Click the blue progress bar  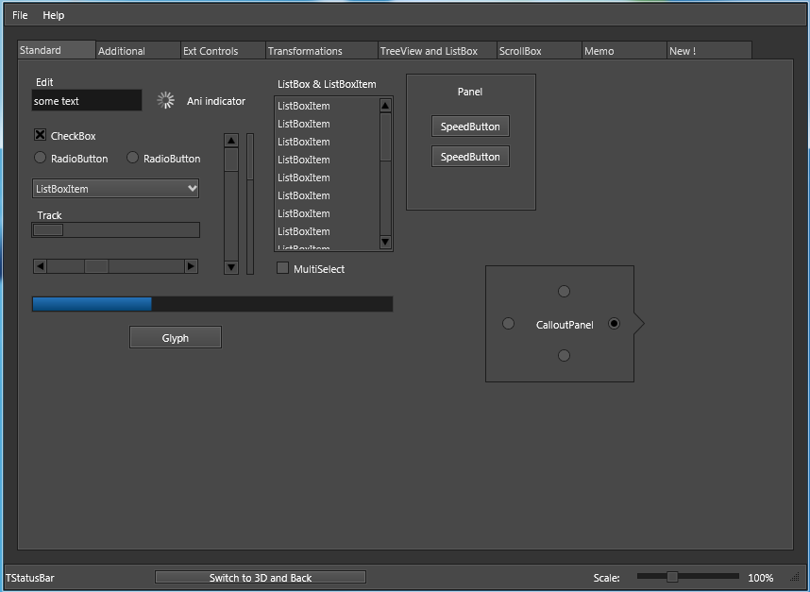coord(212,304)
